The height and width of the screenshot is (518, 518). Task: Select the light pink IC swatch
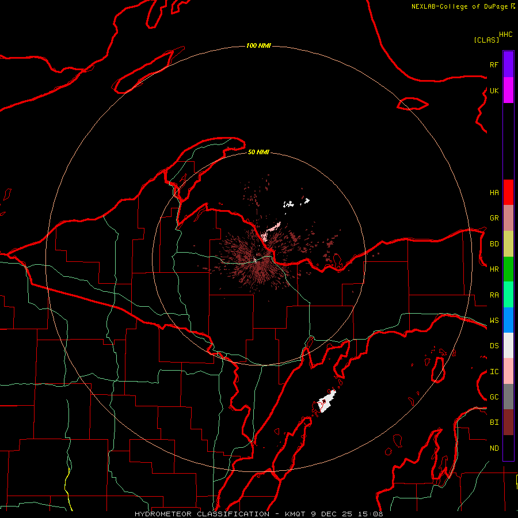tap(508, 371)
